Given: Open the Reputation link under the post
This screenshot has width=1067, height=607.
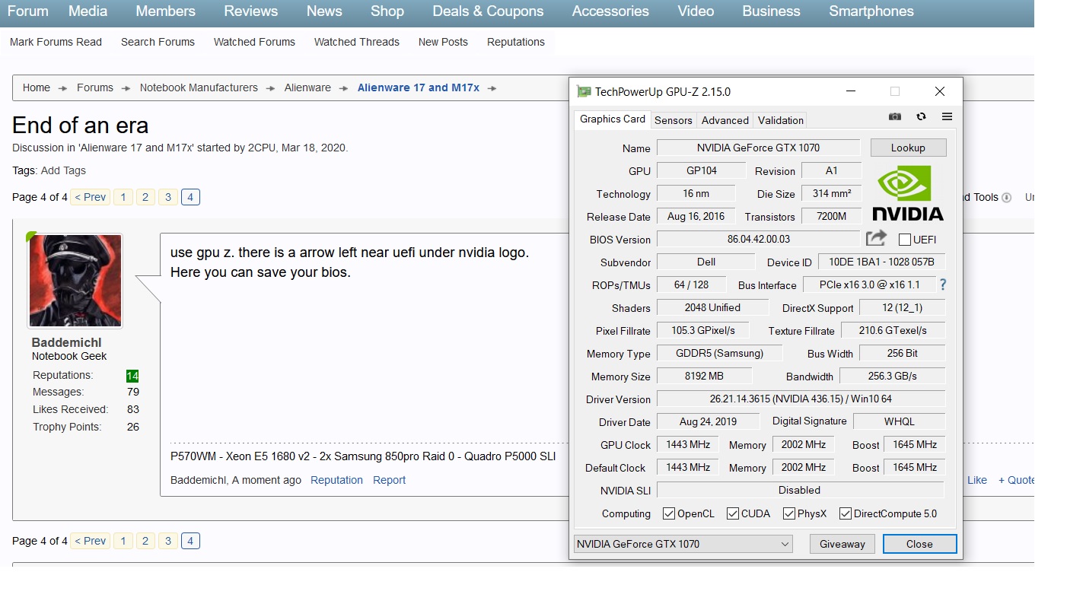Looking at the screenshot, I should (336, 480).
